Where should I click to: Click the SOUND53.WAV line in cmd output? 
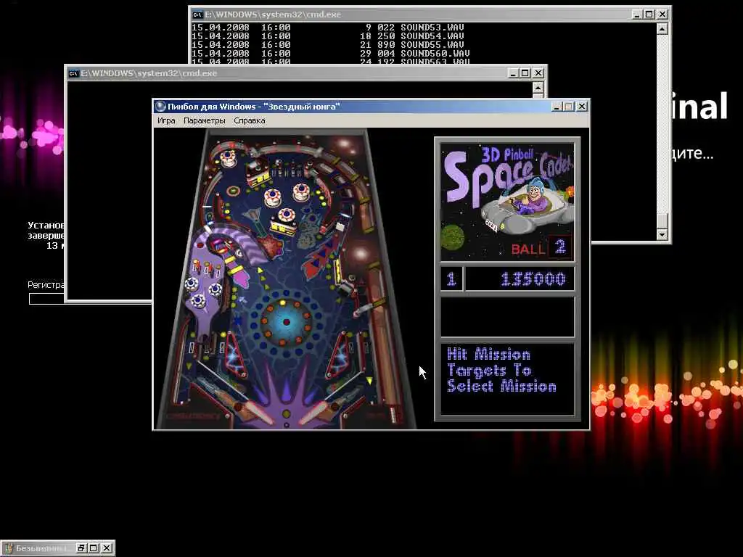pos(328,28)
